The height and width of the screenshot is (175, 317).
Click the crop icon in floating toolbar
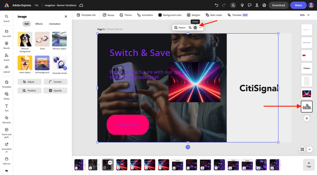(x=190, y=28)
